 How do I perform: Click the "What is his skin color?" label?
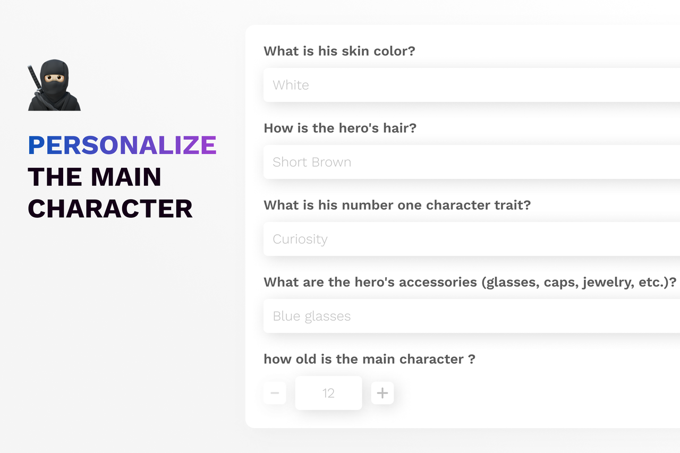[x=339, y=52]
